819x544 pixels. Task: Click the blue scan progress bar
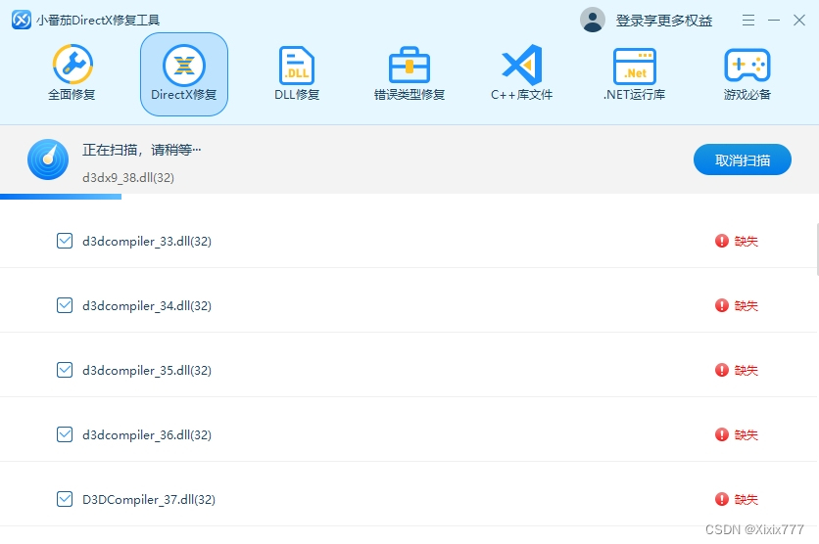[x=61, y=197]
